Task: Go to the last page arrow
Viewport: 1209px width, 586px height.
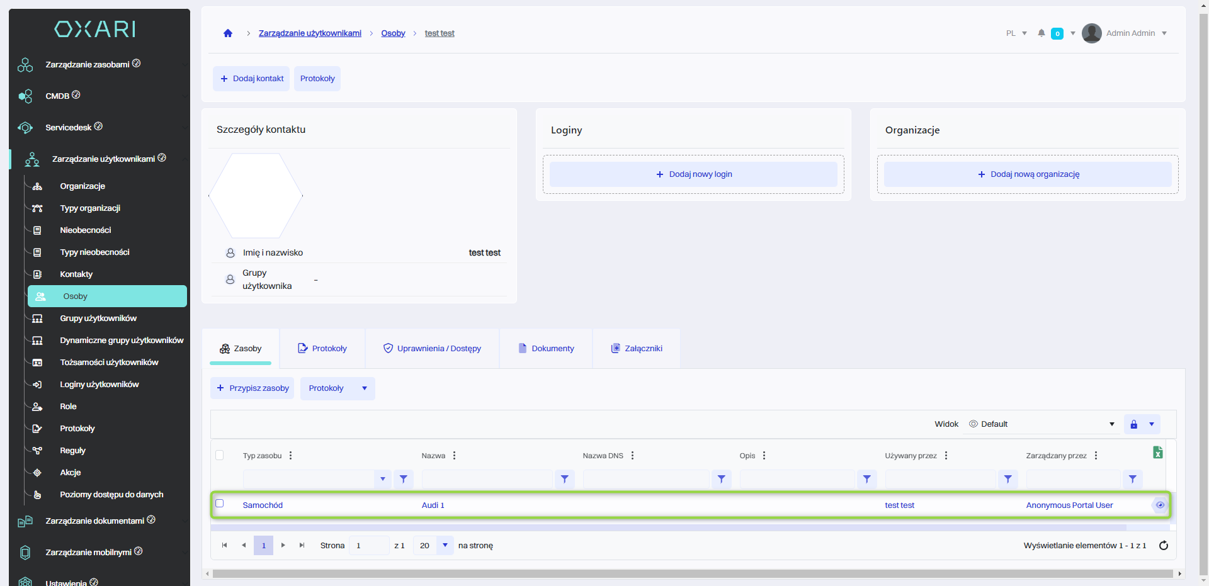Action: point(302,546)
